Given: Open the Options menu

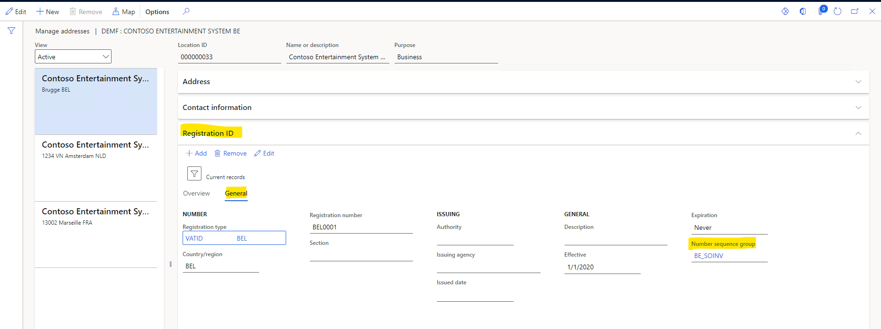Looking at the screenshot, I should 157,12.
